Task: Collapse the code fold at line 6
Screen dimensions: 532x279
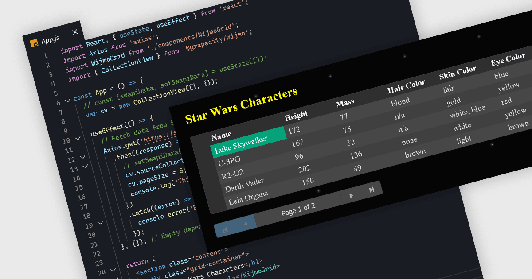Action: (67, 100)
